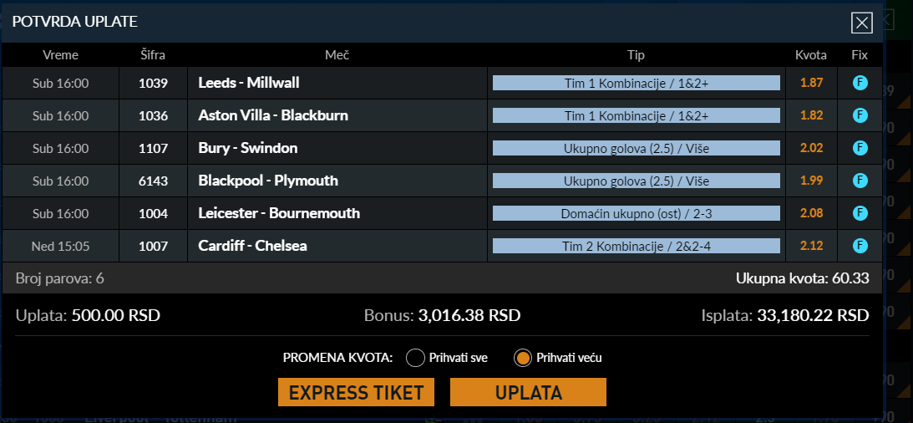Screen dimensions: 913x423
Task: Toggle Fix icon for Blackpool - Plymouth
Action: pyautogui.click(x=860, y=181)
